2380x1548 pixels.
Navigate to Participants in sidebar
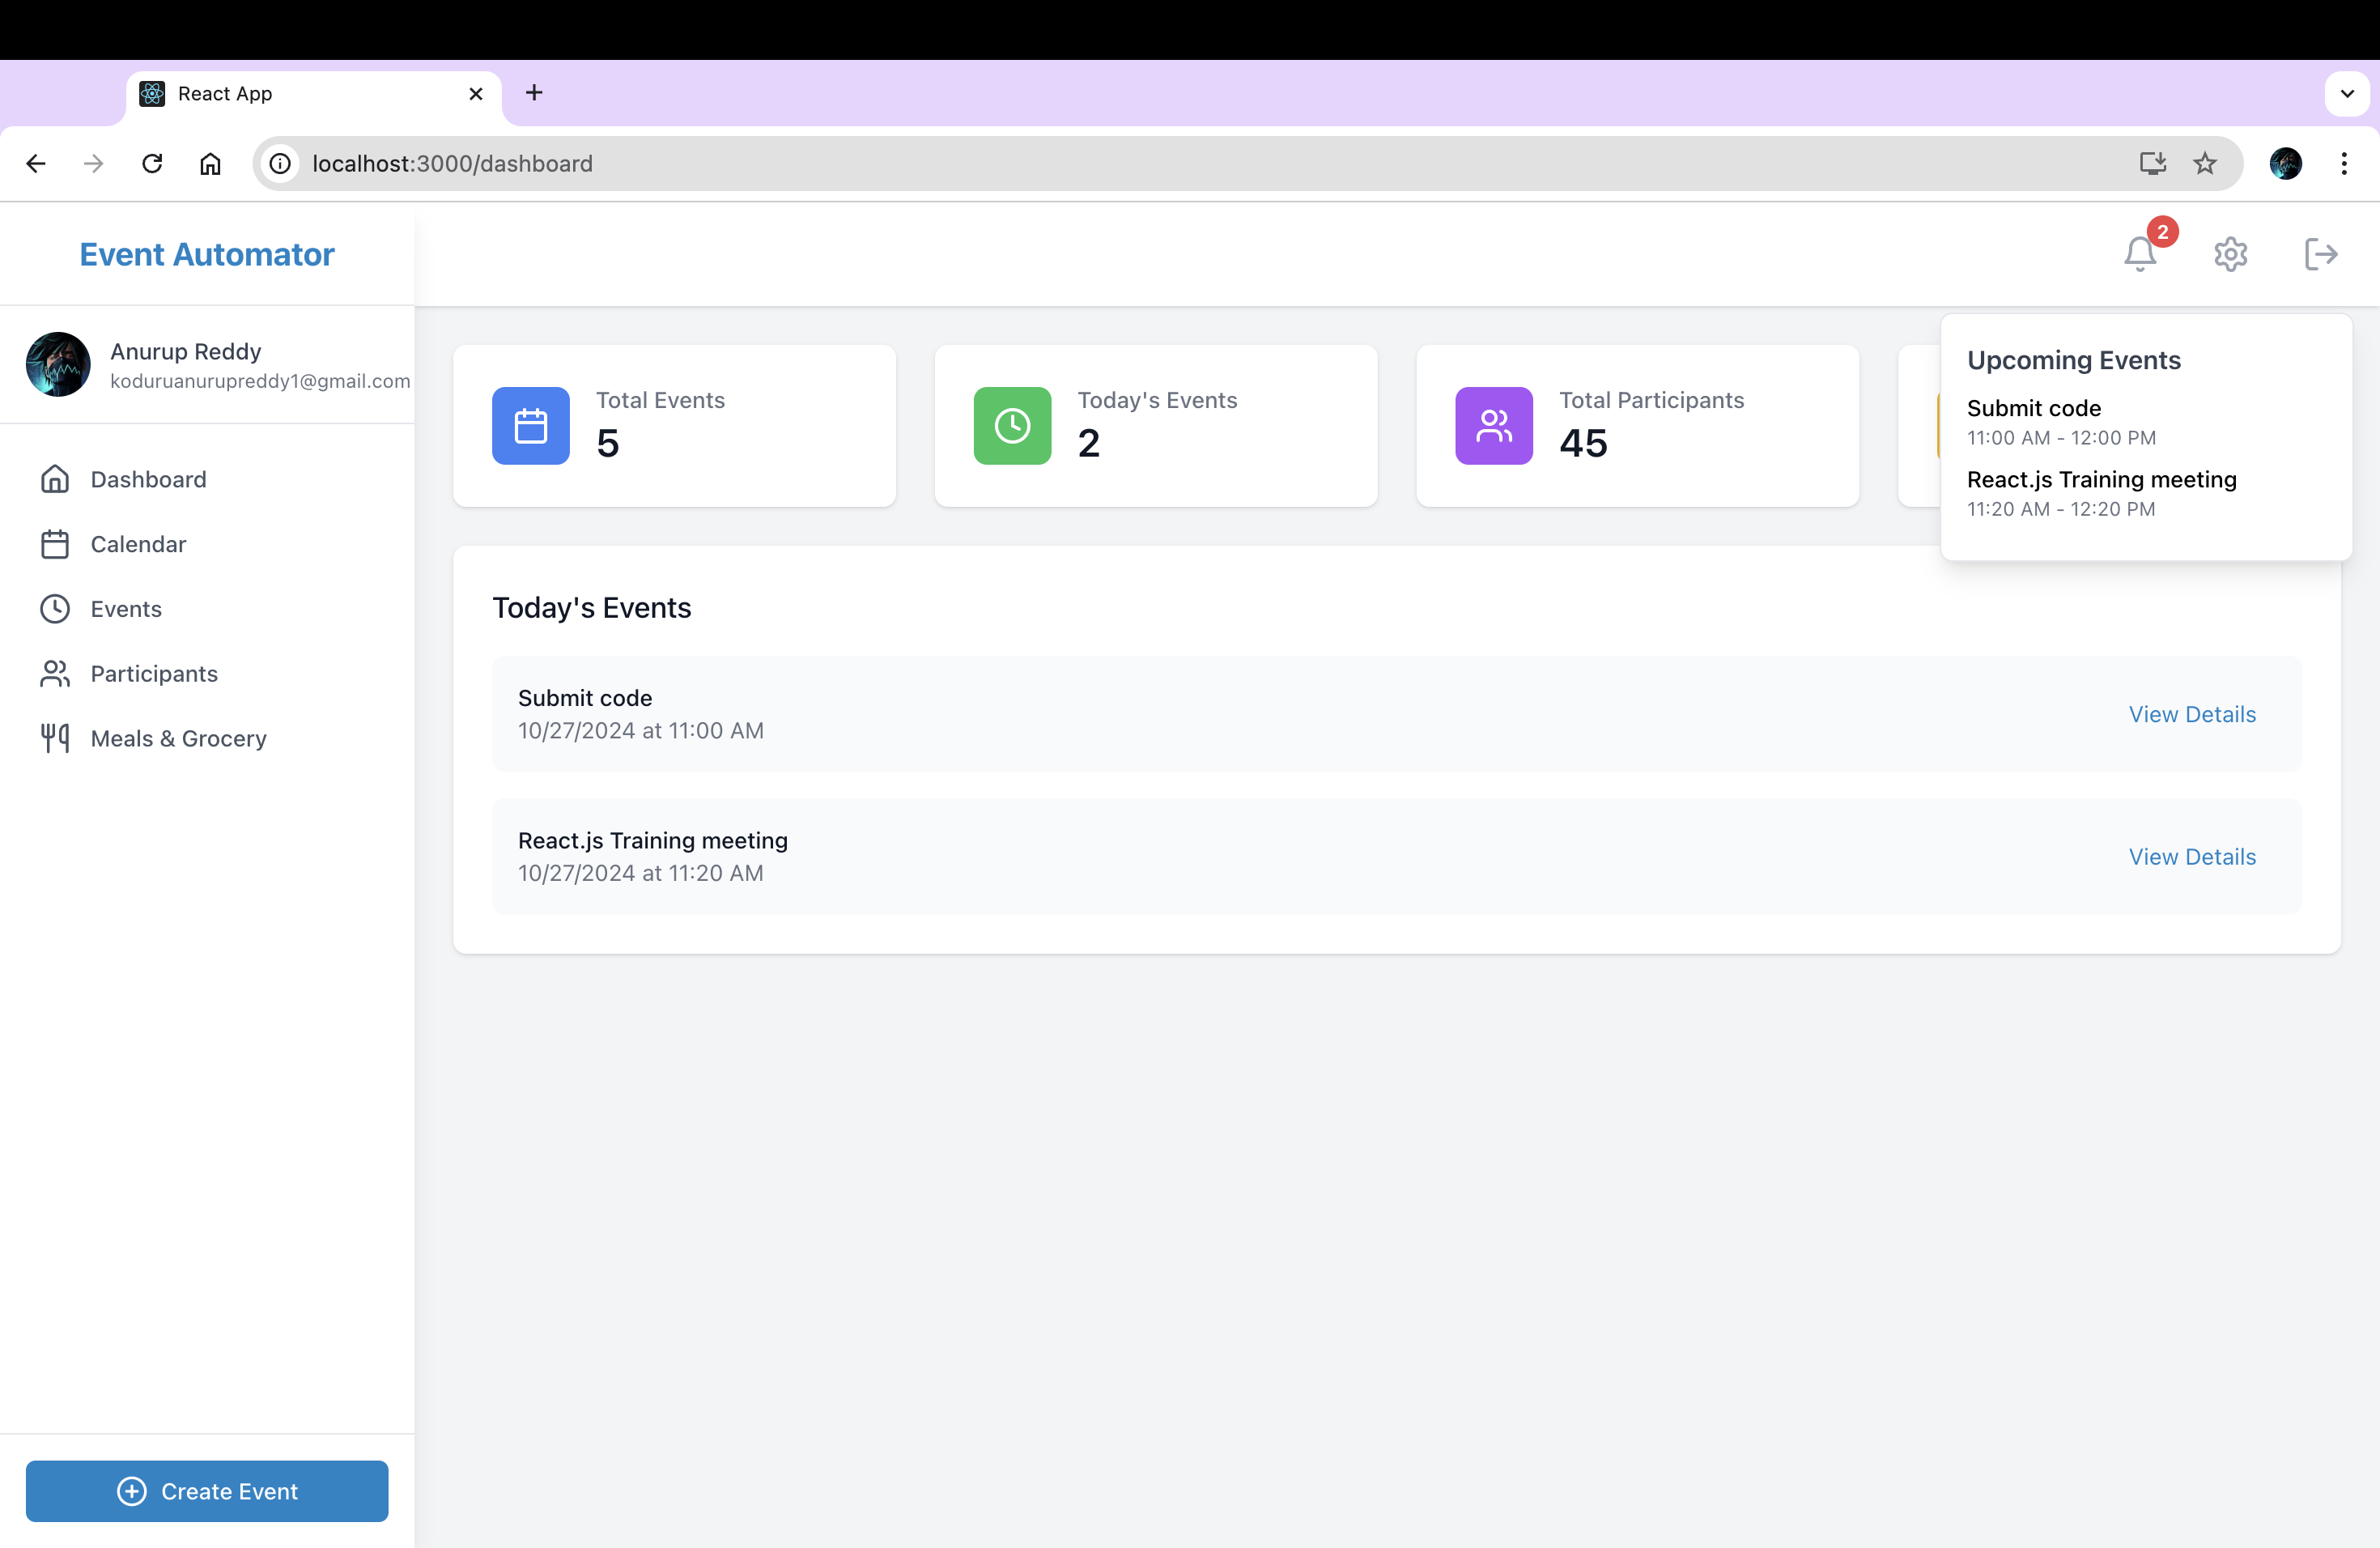[x=154, y=673]
